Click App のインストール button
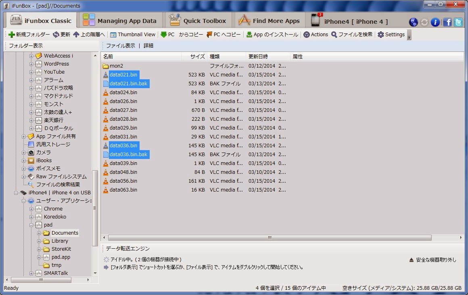The height and width of the screenshot is (295, 468). coord(272,35)
